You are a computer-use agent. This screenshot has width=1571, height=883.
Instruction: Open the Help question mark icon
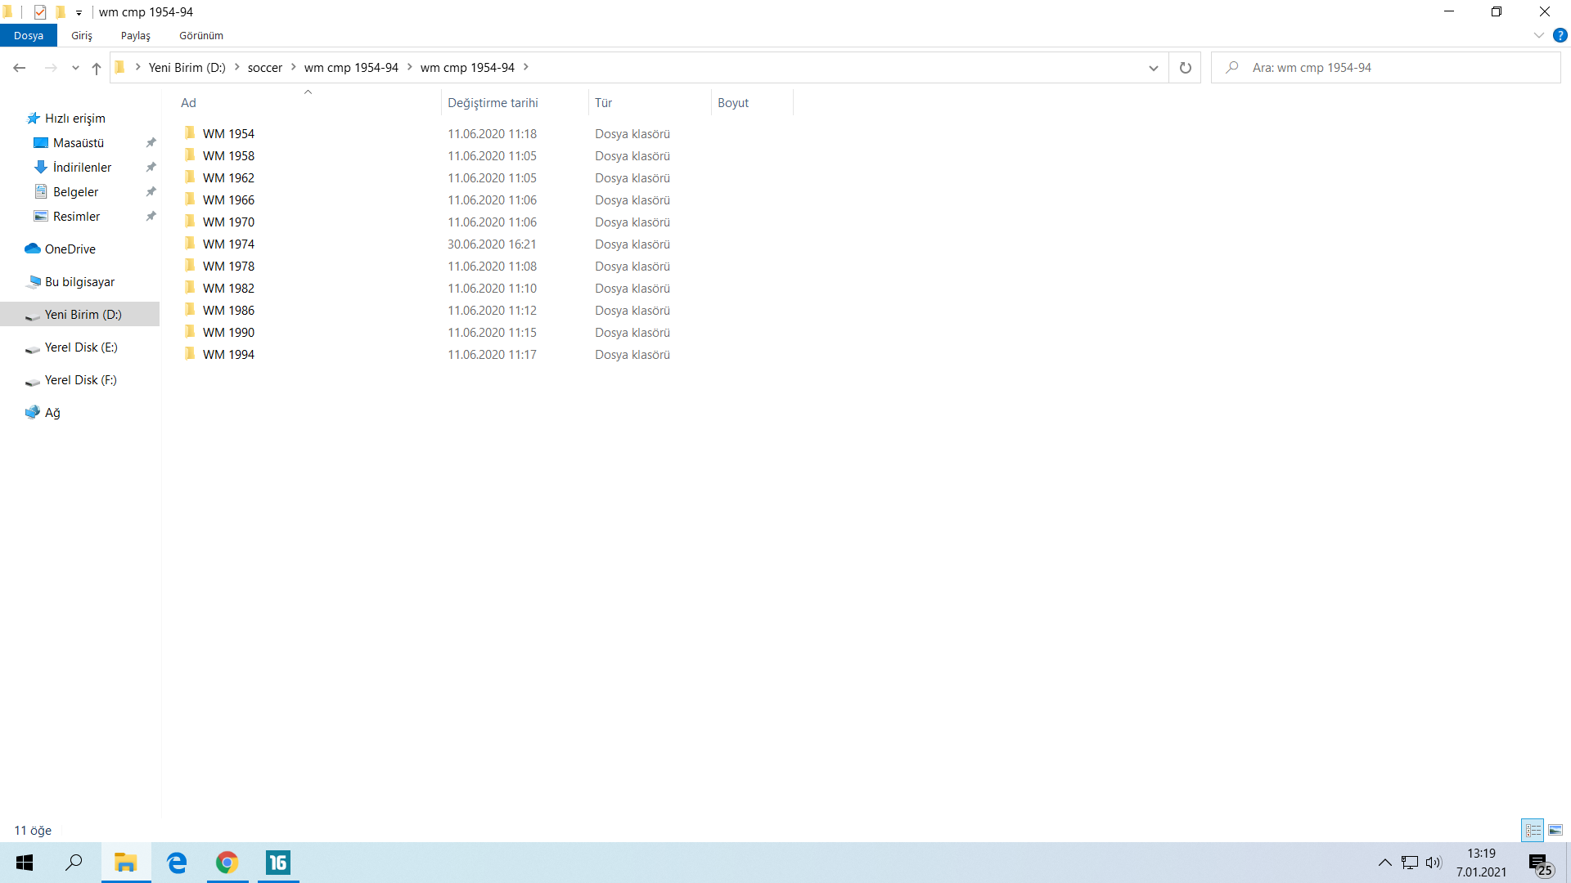tap(1560, 35)
